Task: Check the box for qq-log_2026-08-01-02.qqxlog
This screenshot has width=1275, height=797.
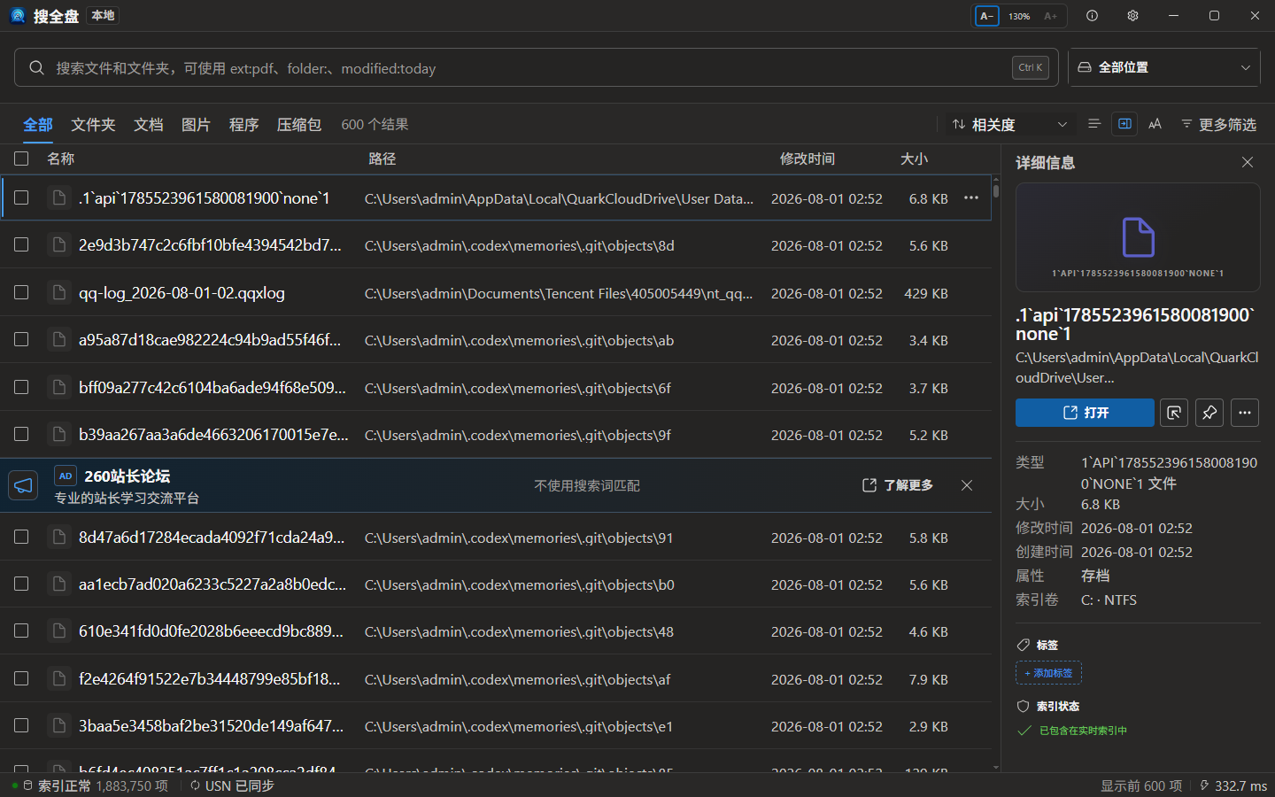Action: coord(21,292)
